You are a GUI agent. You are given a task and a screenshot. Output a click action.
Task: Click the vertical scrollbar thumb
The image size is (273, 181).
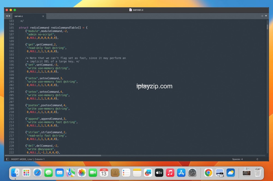(x=268, y=27)
